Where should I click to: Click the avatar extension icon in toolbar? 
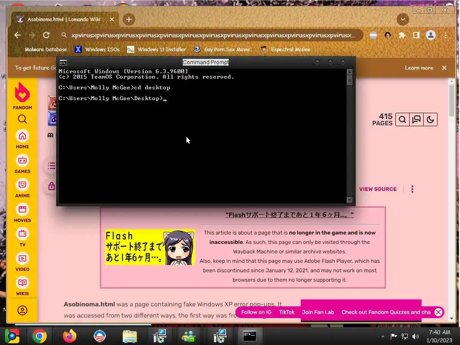(388, 35)
